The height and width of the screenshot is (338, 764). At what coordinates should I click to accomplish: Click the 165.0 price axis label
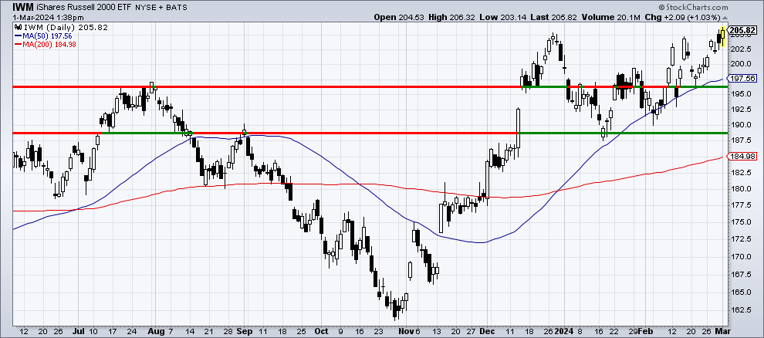coord(739,292)
